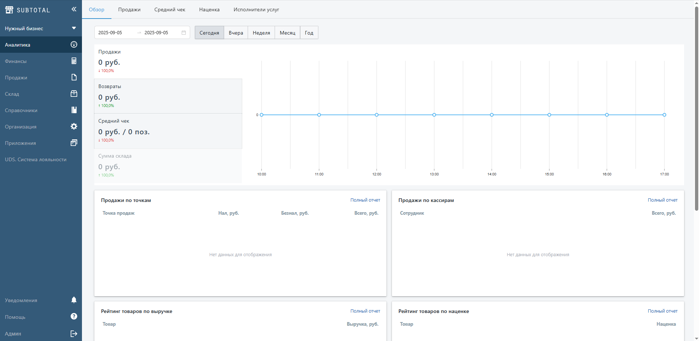
Task: Open Уведомления bell icon
Action: pyautogui.click(x=74, y=300)
